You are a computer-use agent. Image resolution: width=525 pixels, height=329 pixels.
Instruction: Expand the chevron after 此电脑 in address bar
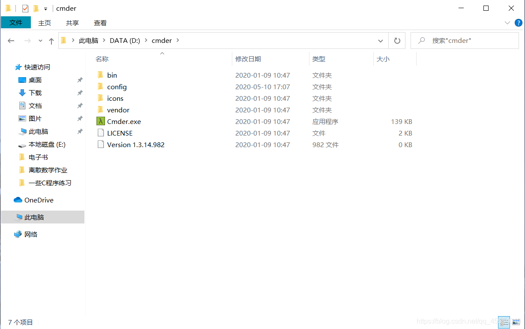click(104, 40)
